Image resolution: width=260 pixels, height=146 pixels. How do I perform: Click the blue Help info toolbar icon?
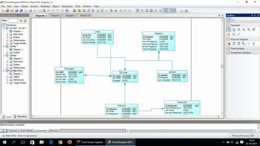tap(67, 11)
